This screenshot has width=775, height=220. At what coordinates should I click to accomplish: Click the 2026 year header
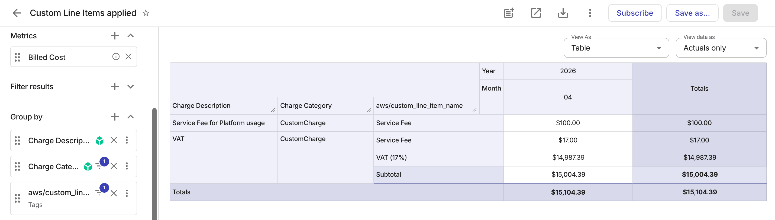(568, 71)
